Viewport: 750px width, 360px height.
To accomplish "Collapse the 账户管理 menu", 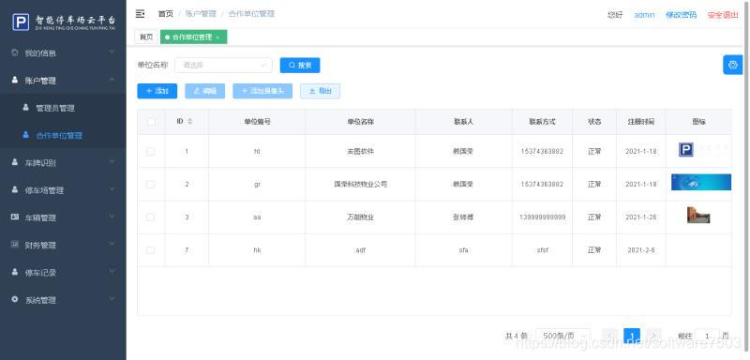I will point(63,81).
